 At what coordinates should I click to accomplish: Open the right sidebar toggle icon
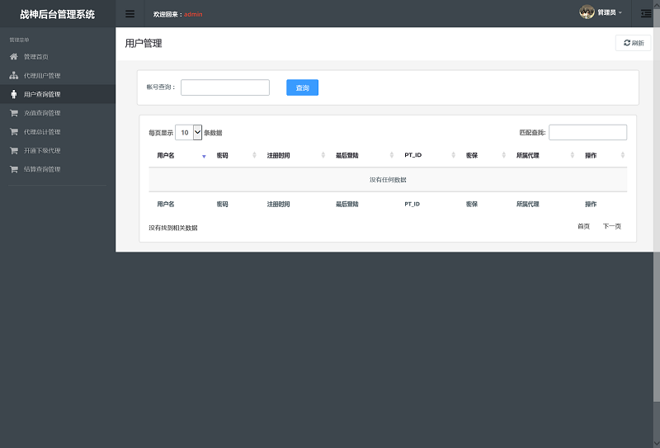coord(646,14)
